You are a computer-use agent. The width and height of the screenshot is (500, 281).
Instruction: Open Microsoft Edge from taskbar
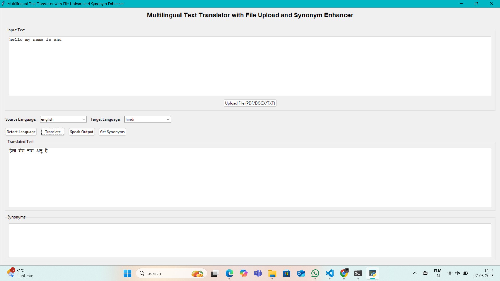(x=229, y=273)
